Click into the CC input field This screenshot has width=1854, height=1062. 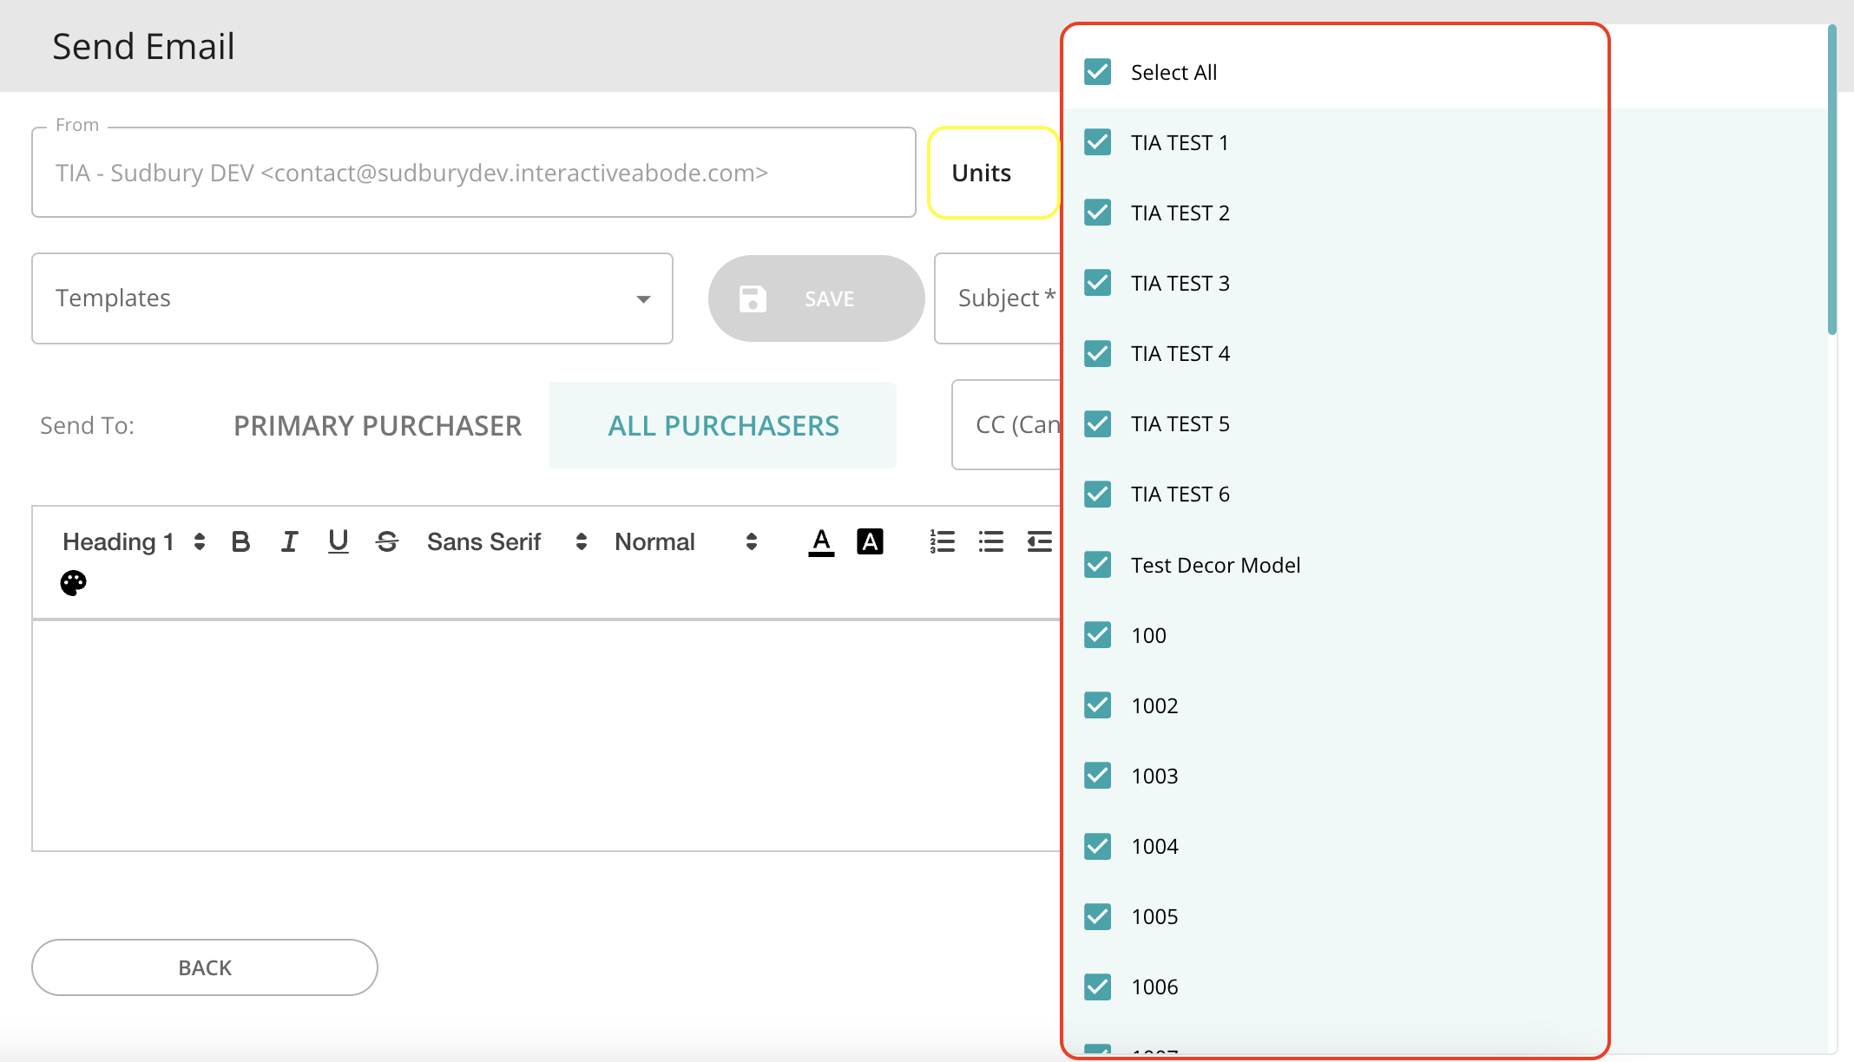pyautogui.click(x=1007, y=425)
